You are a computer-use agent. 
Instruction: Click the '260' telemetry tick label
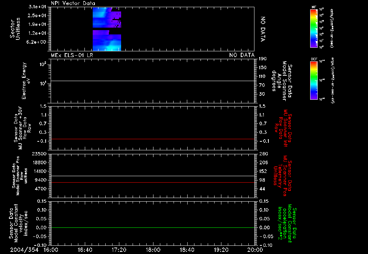tap(263, 154)
